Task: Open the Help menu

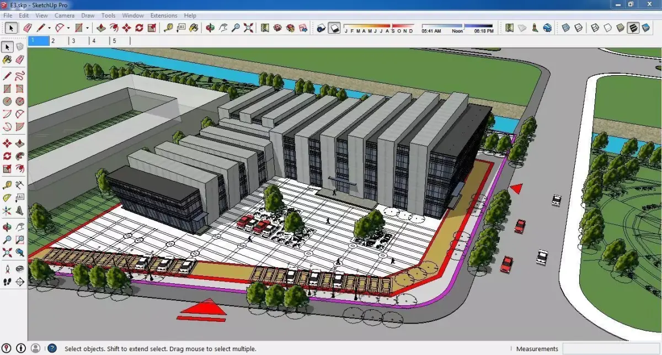Action: [x=190, y=15]
